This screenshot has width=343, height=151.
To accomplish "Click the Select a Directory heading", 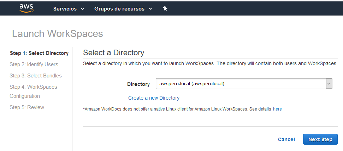I will [113, 53].
